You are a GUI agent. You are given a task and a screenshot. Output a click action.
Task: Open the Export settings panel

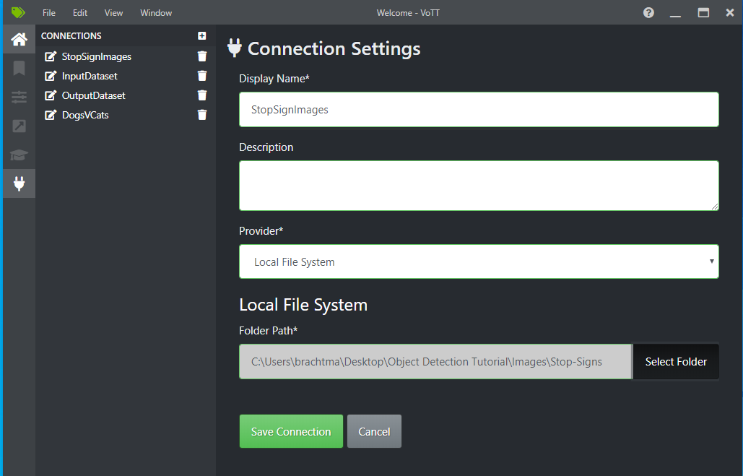(19, 126)
